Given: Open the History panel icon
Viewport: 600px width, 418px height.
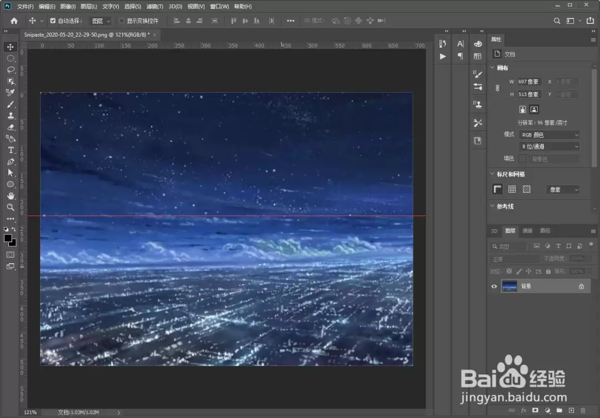Looking at the screenshot, I should pos(443,44).
